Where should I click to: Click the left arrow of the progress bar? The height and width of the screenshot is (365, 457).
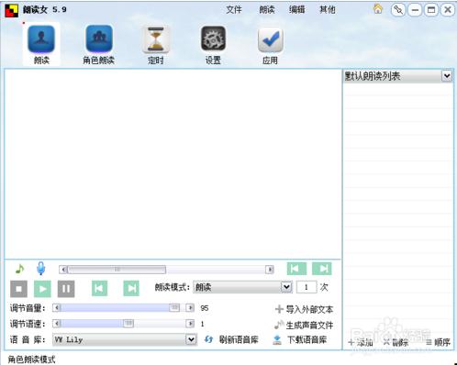pos(63,270)
